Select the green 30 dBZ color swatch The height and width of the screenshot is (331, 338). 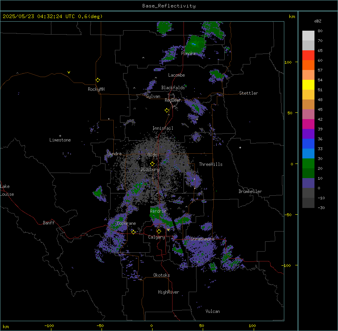(x=308, y=164)
